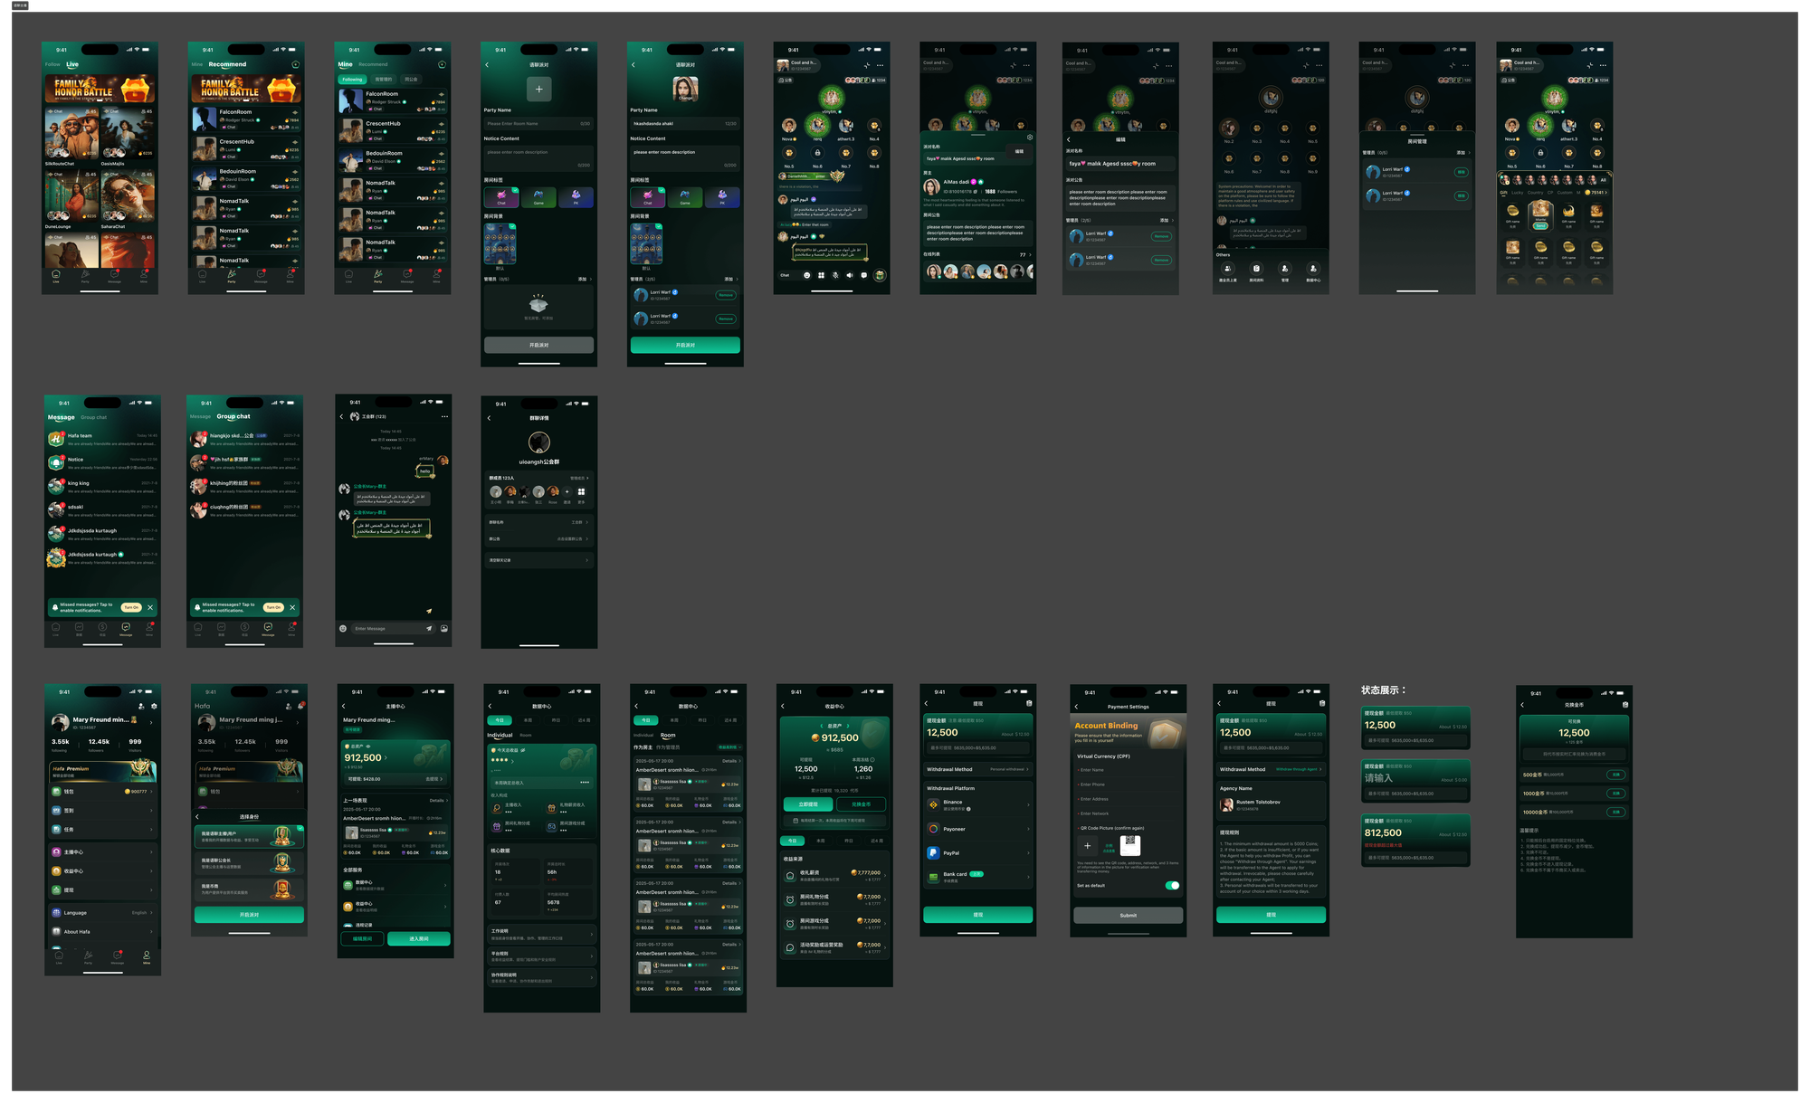Tap the Submit button on Payment Settings
The image size is (1810, 1103).
point(1128,916)
